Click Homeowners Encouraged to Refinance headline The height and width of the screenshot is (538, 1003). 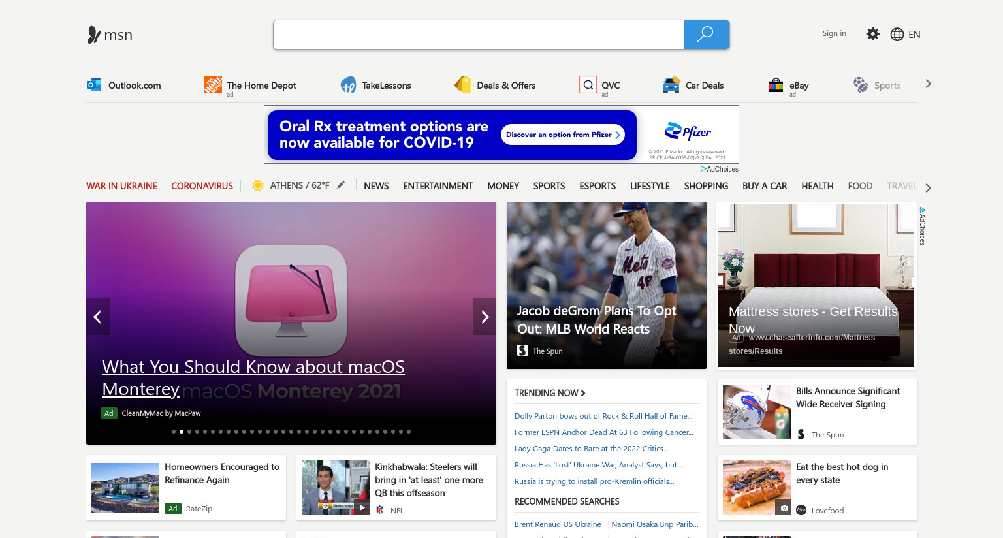click(x=222, y=473)
